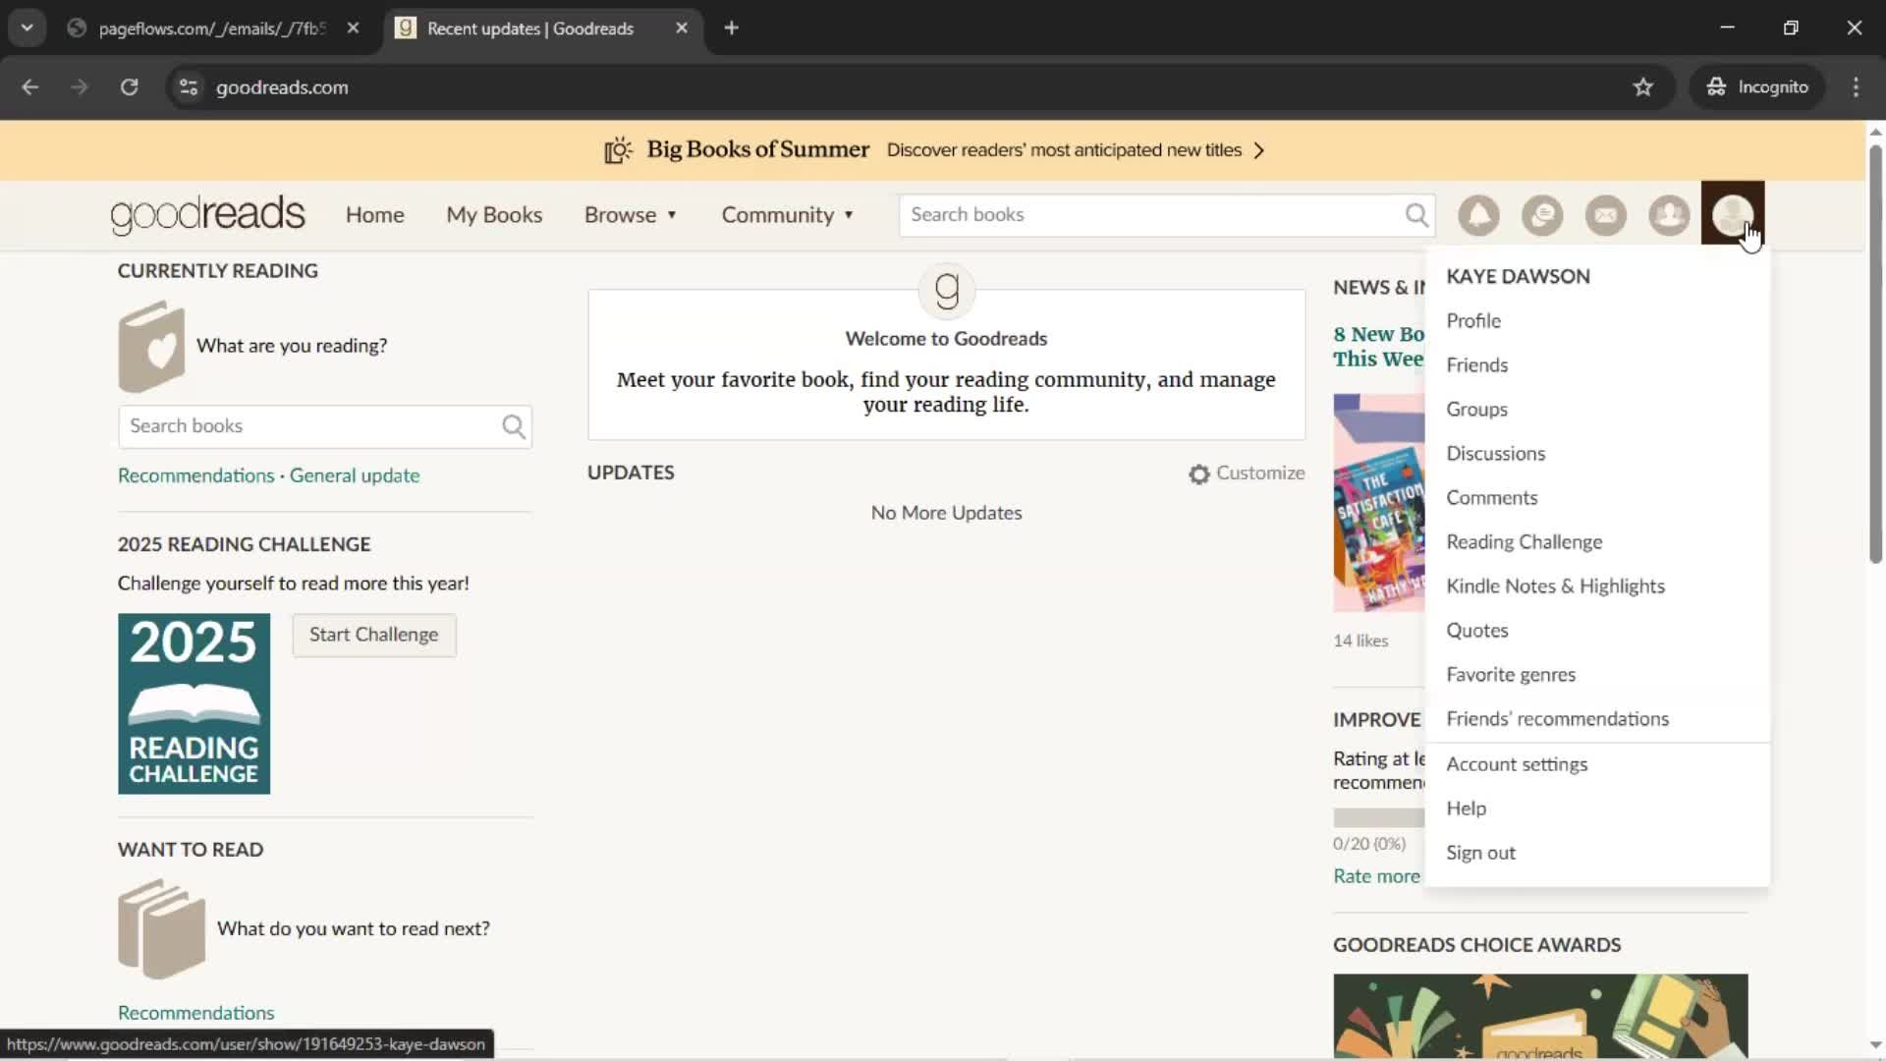Open the 8 New Books This Week article link
Screen dimensions: 1886x1061
(1378, 347)
